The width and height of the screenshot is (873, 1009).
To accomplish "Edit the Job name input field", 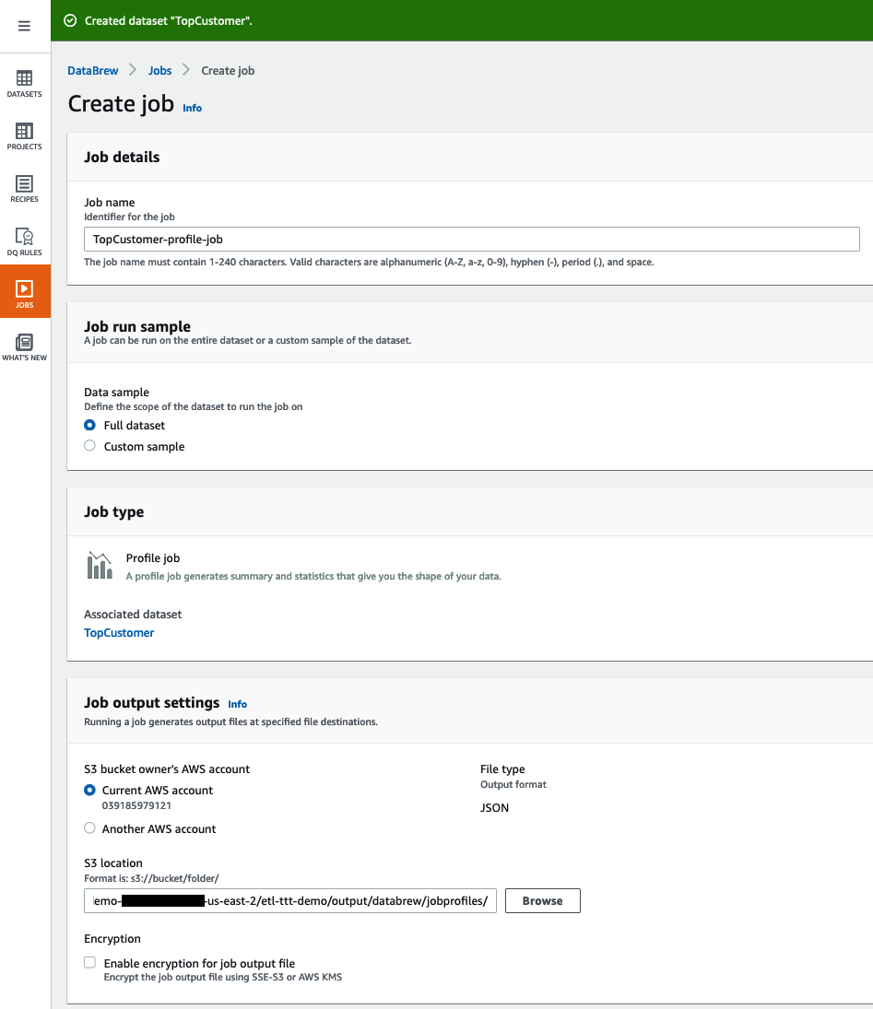I will (x=471, y=240).
